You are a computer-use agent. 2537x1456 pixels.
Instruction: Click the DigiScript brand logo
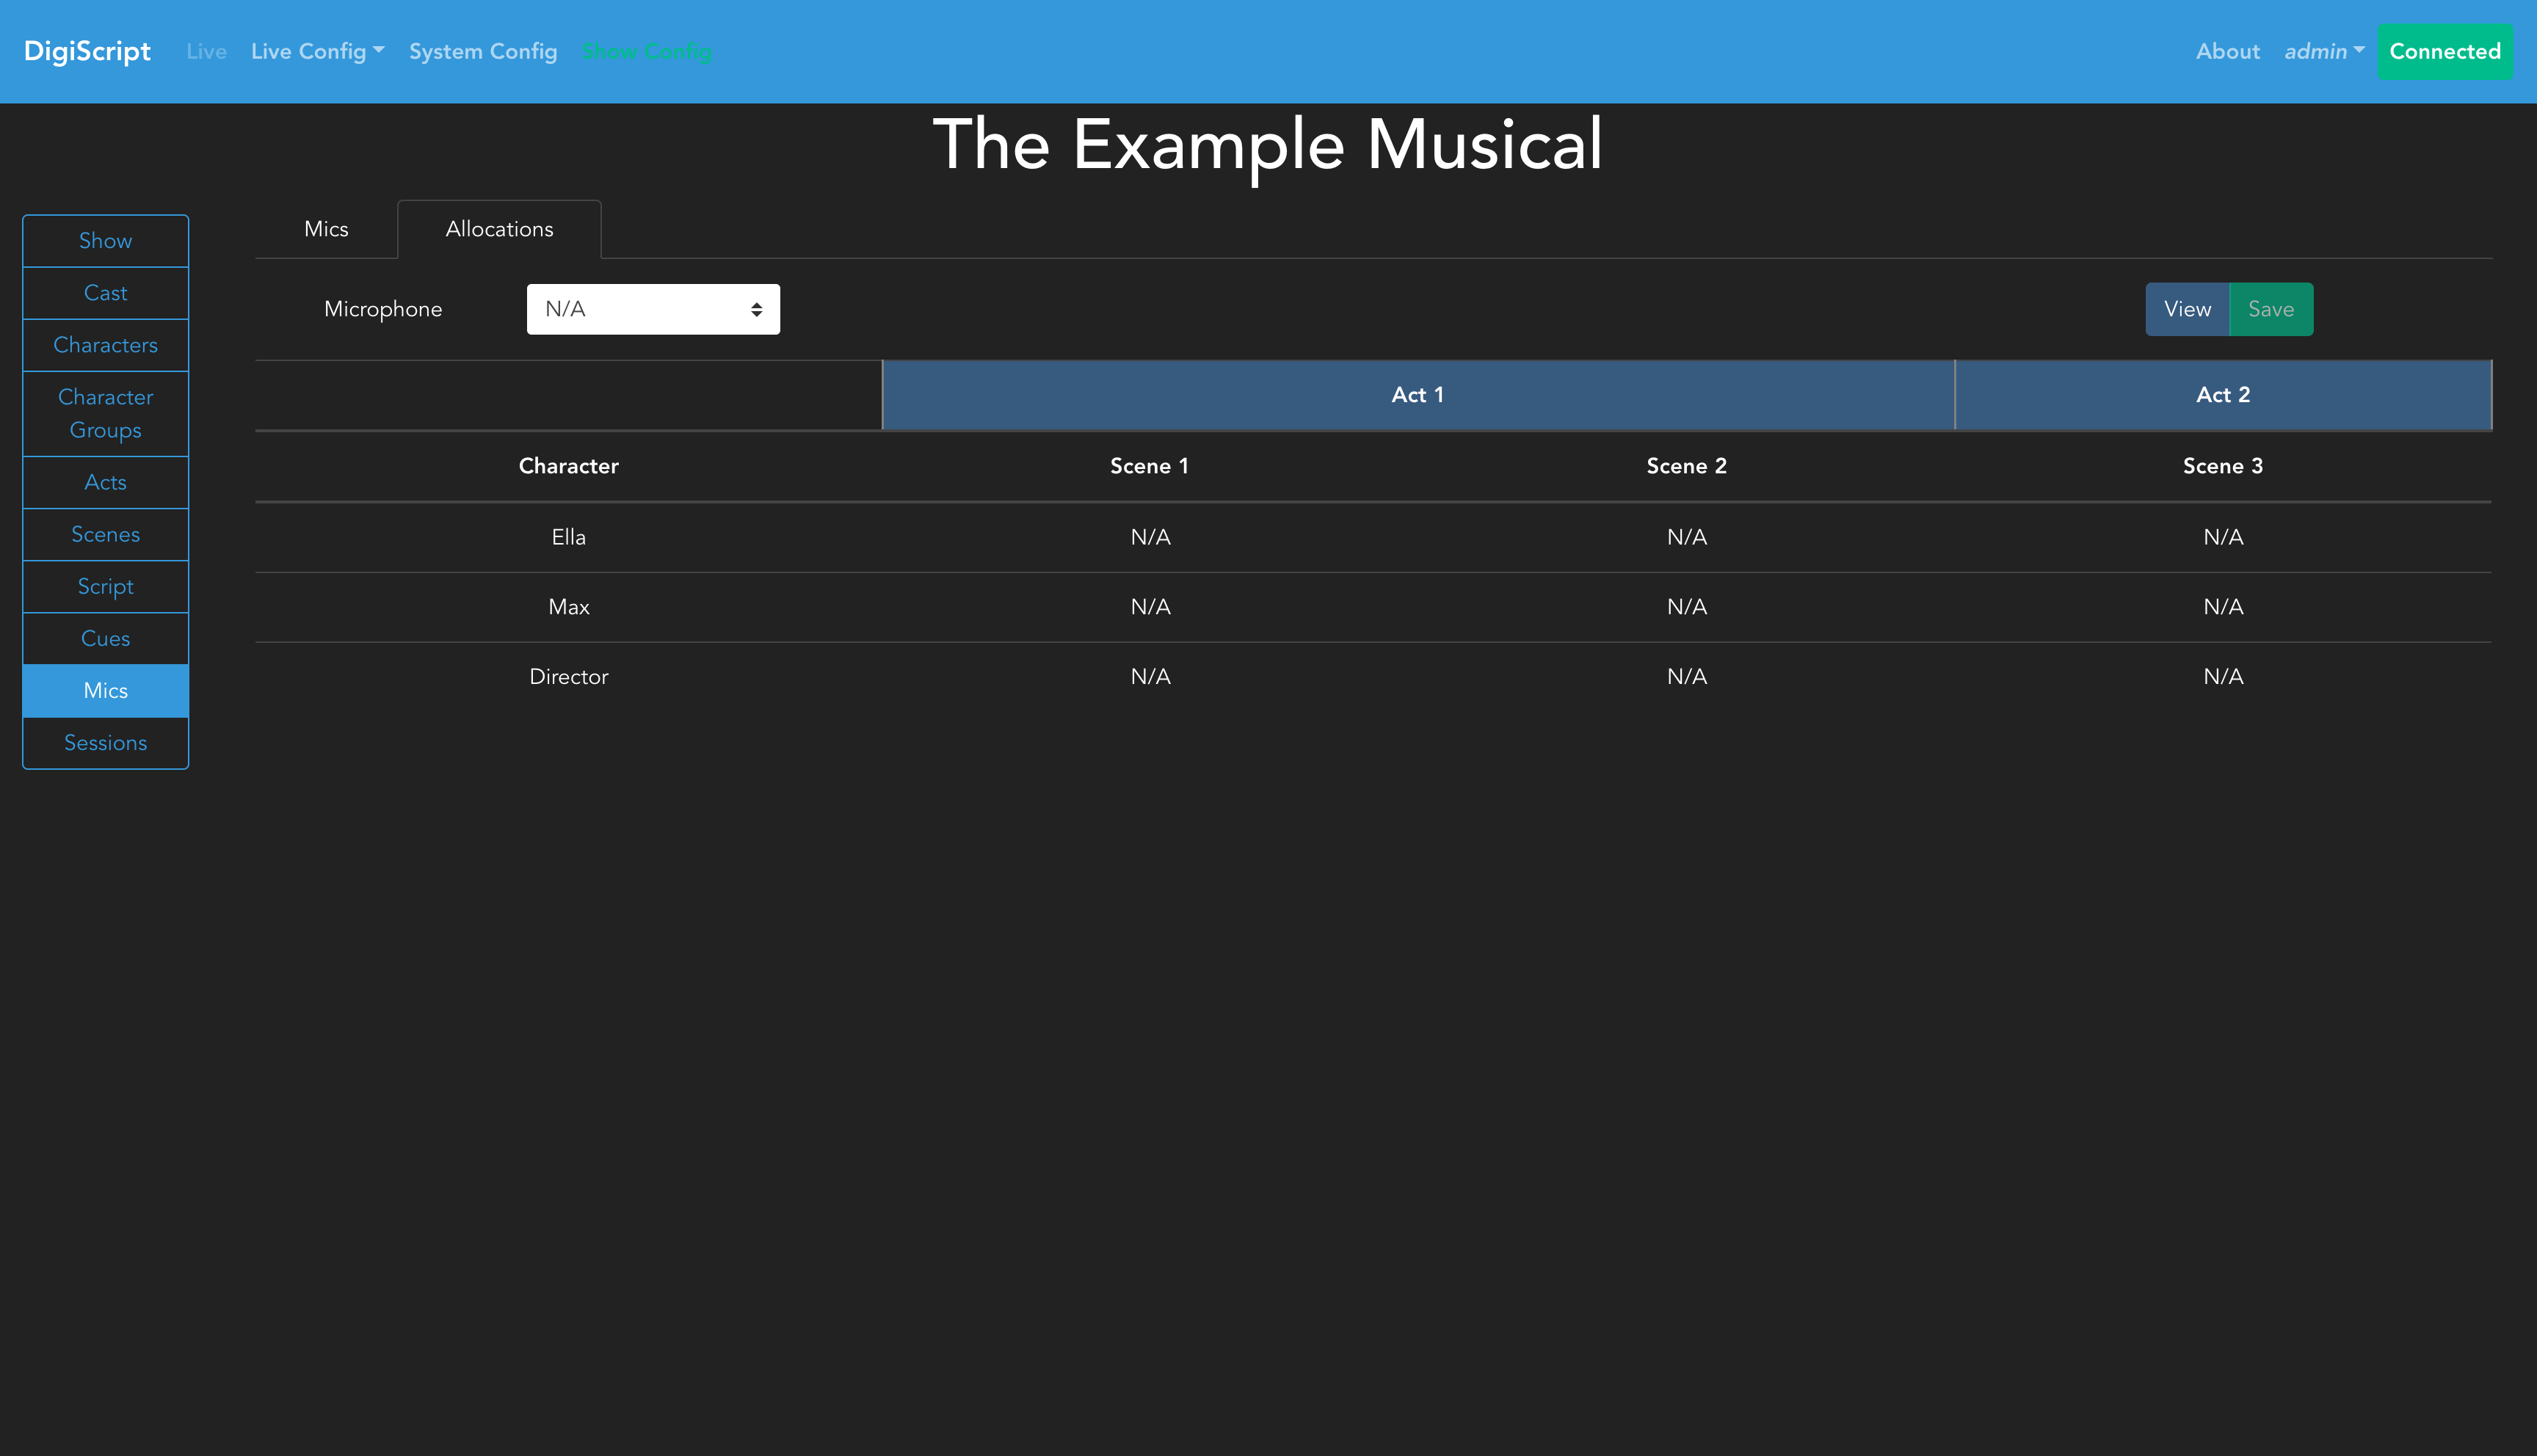[87, 51]
